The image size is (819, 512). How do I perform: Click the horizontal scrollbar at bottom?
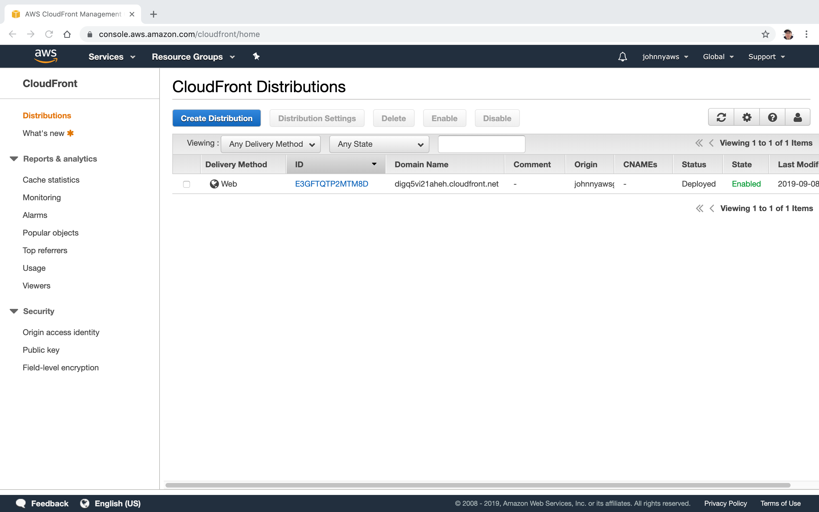pyautogui.click(x=478, y=485)
